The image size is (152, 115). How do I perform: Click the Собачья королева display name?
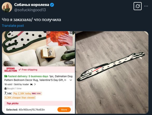32,5
